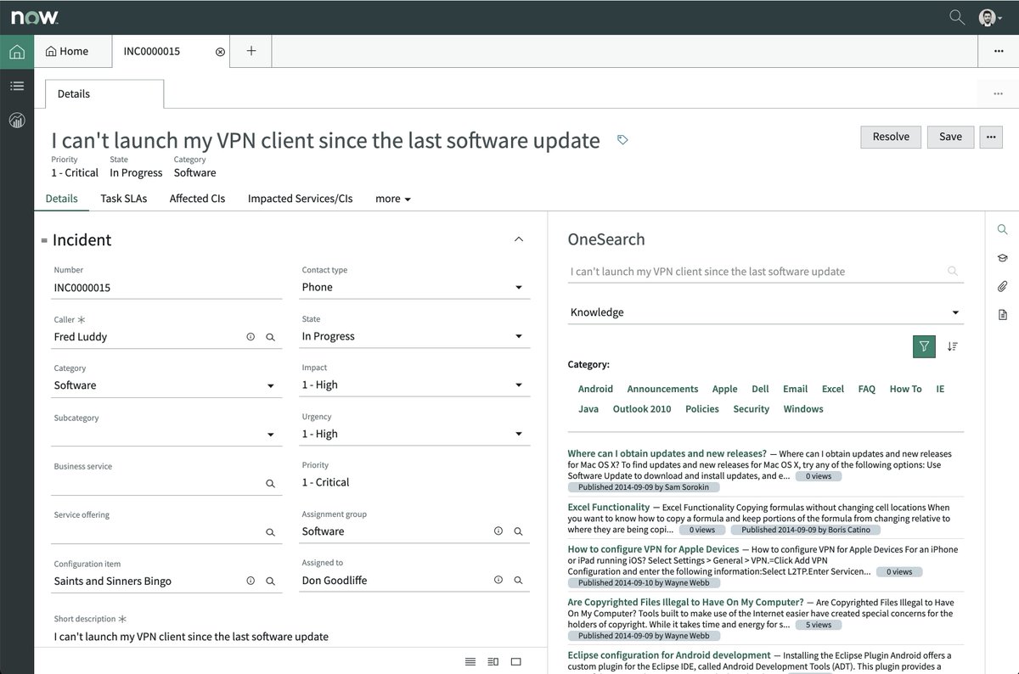Select the Details sub-tab under title
Viewport: 1019px width, 674px height.
pyautogui.click(x=61, y=199)
